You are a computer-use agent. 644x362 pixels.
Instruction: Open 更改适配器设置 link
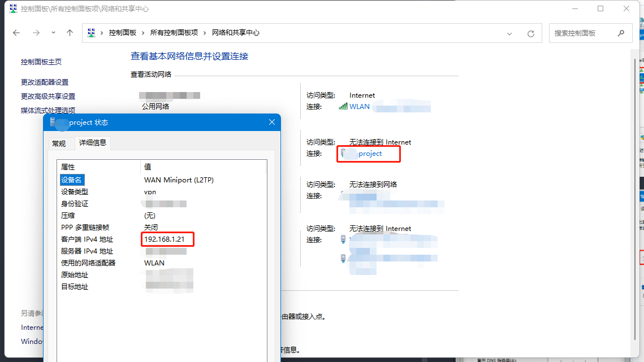coord(45,82)
